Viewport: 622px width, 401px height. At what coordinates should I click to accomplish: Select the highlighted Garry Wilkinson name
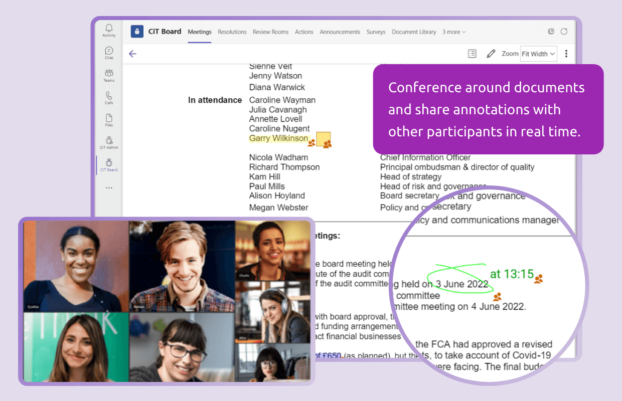click(x=279, y=138)
